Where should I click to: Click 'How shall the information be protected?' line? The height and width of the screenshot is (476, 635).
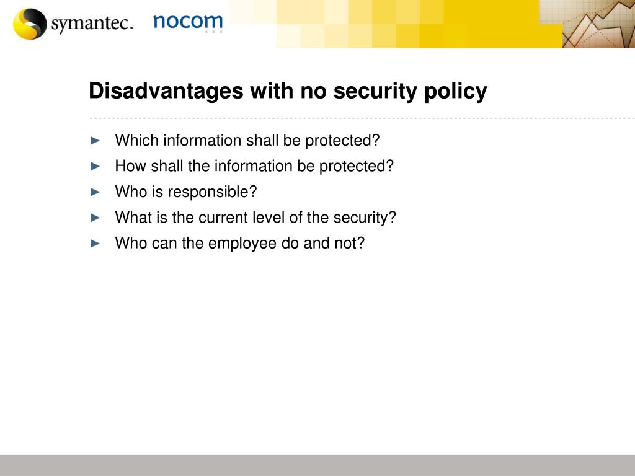tap(254, 166)
